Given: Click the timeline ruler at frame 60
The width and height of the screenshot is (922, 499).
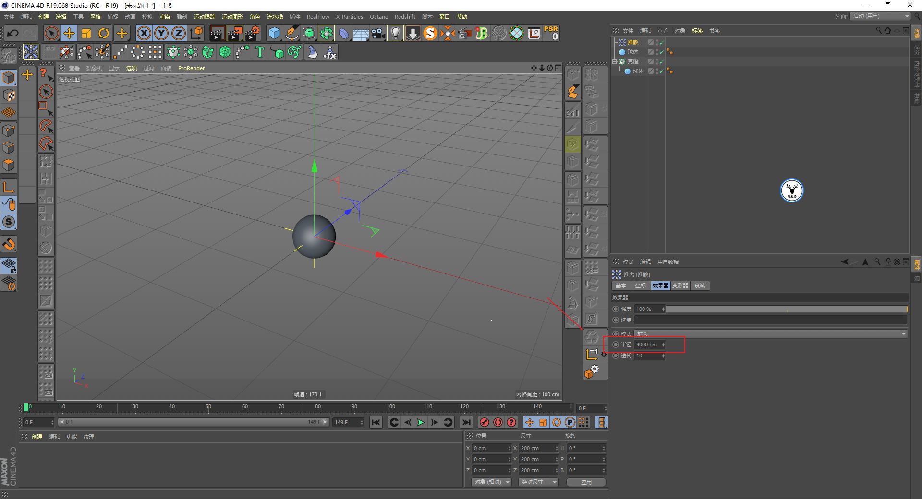Looking at the screenshot, I should point(245,407).
